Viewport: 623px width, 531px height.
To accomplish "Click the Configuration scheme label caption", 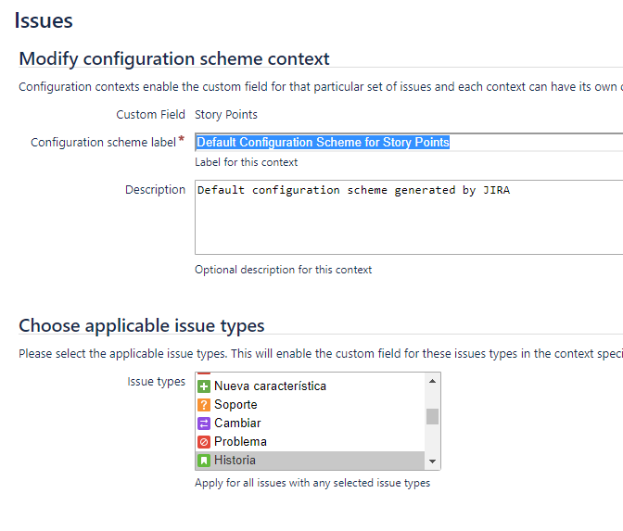I will point(103,142).
